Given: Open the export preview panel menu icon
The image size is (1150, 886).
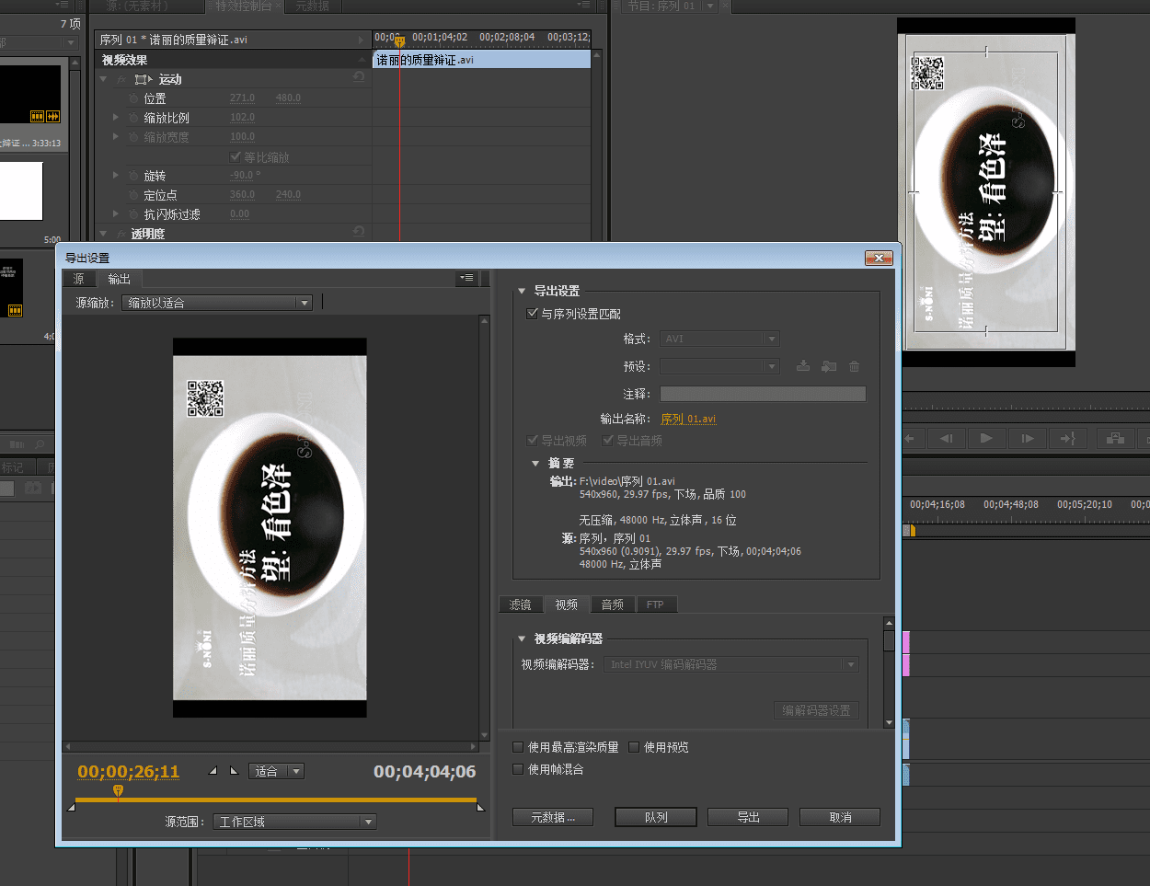Looking at the screenshot, I should point(466,278).
